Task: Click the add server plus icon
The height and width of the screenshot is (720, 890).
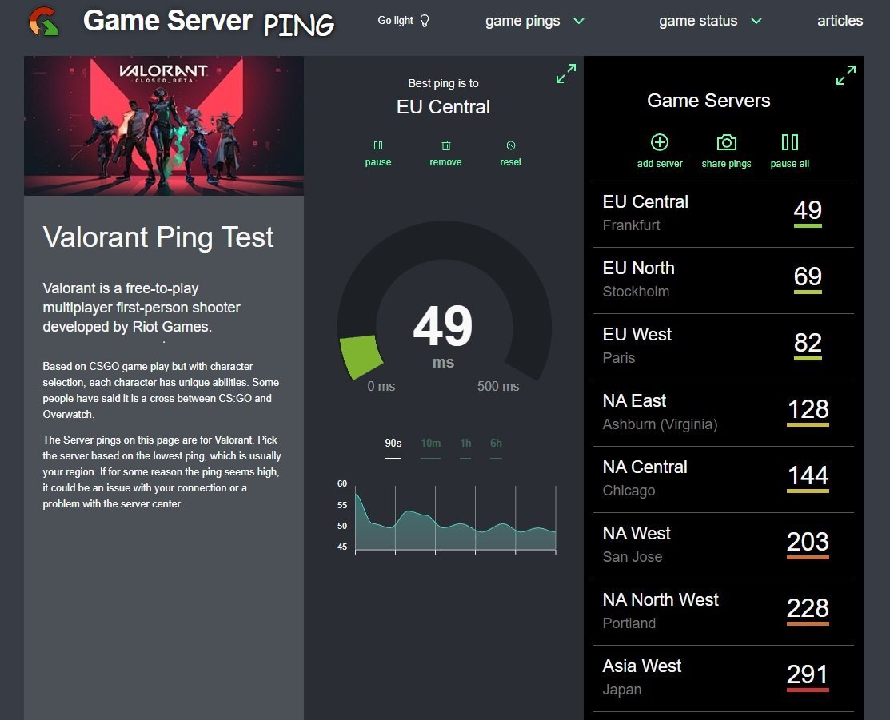Action: (x=660, y=142)
